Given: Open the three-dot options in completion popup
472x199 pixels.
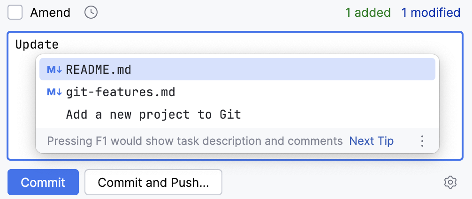Looking at the screenshot, I should click(x=422, y=141).
